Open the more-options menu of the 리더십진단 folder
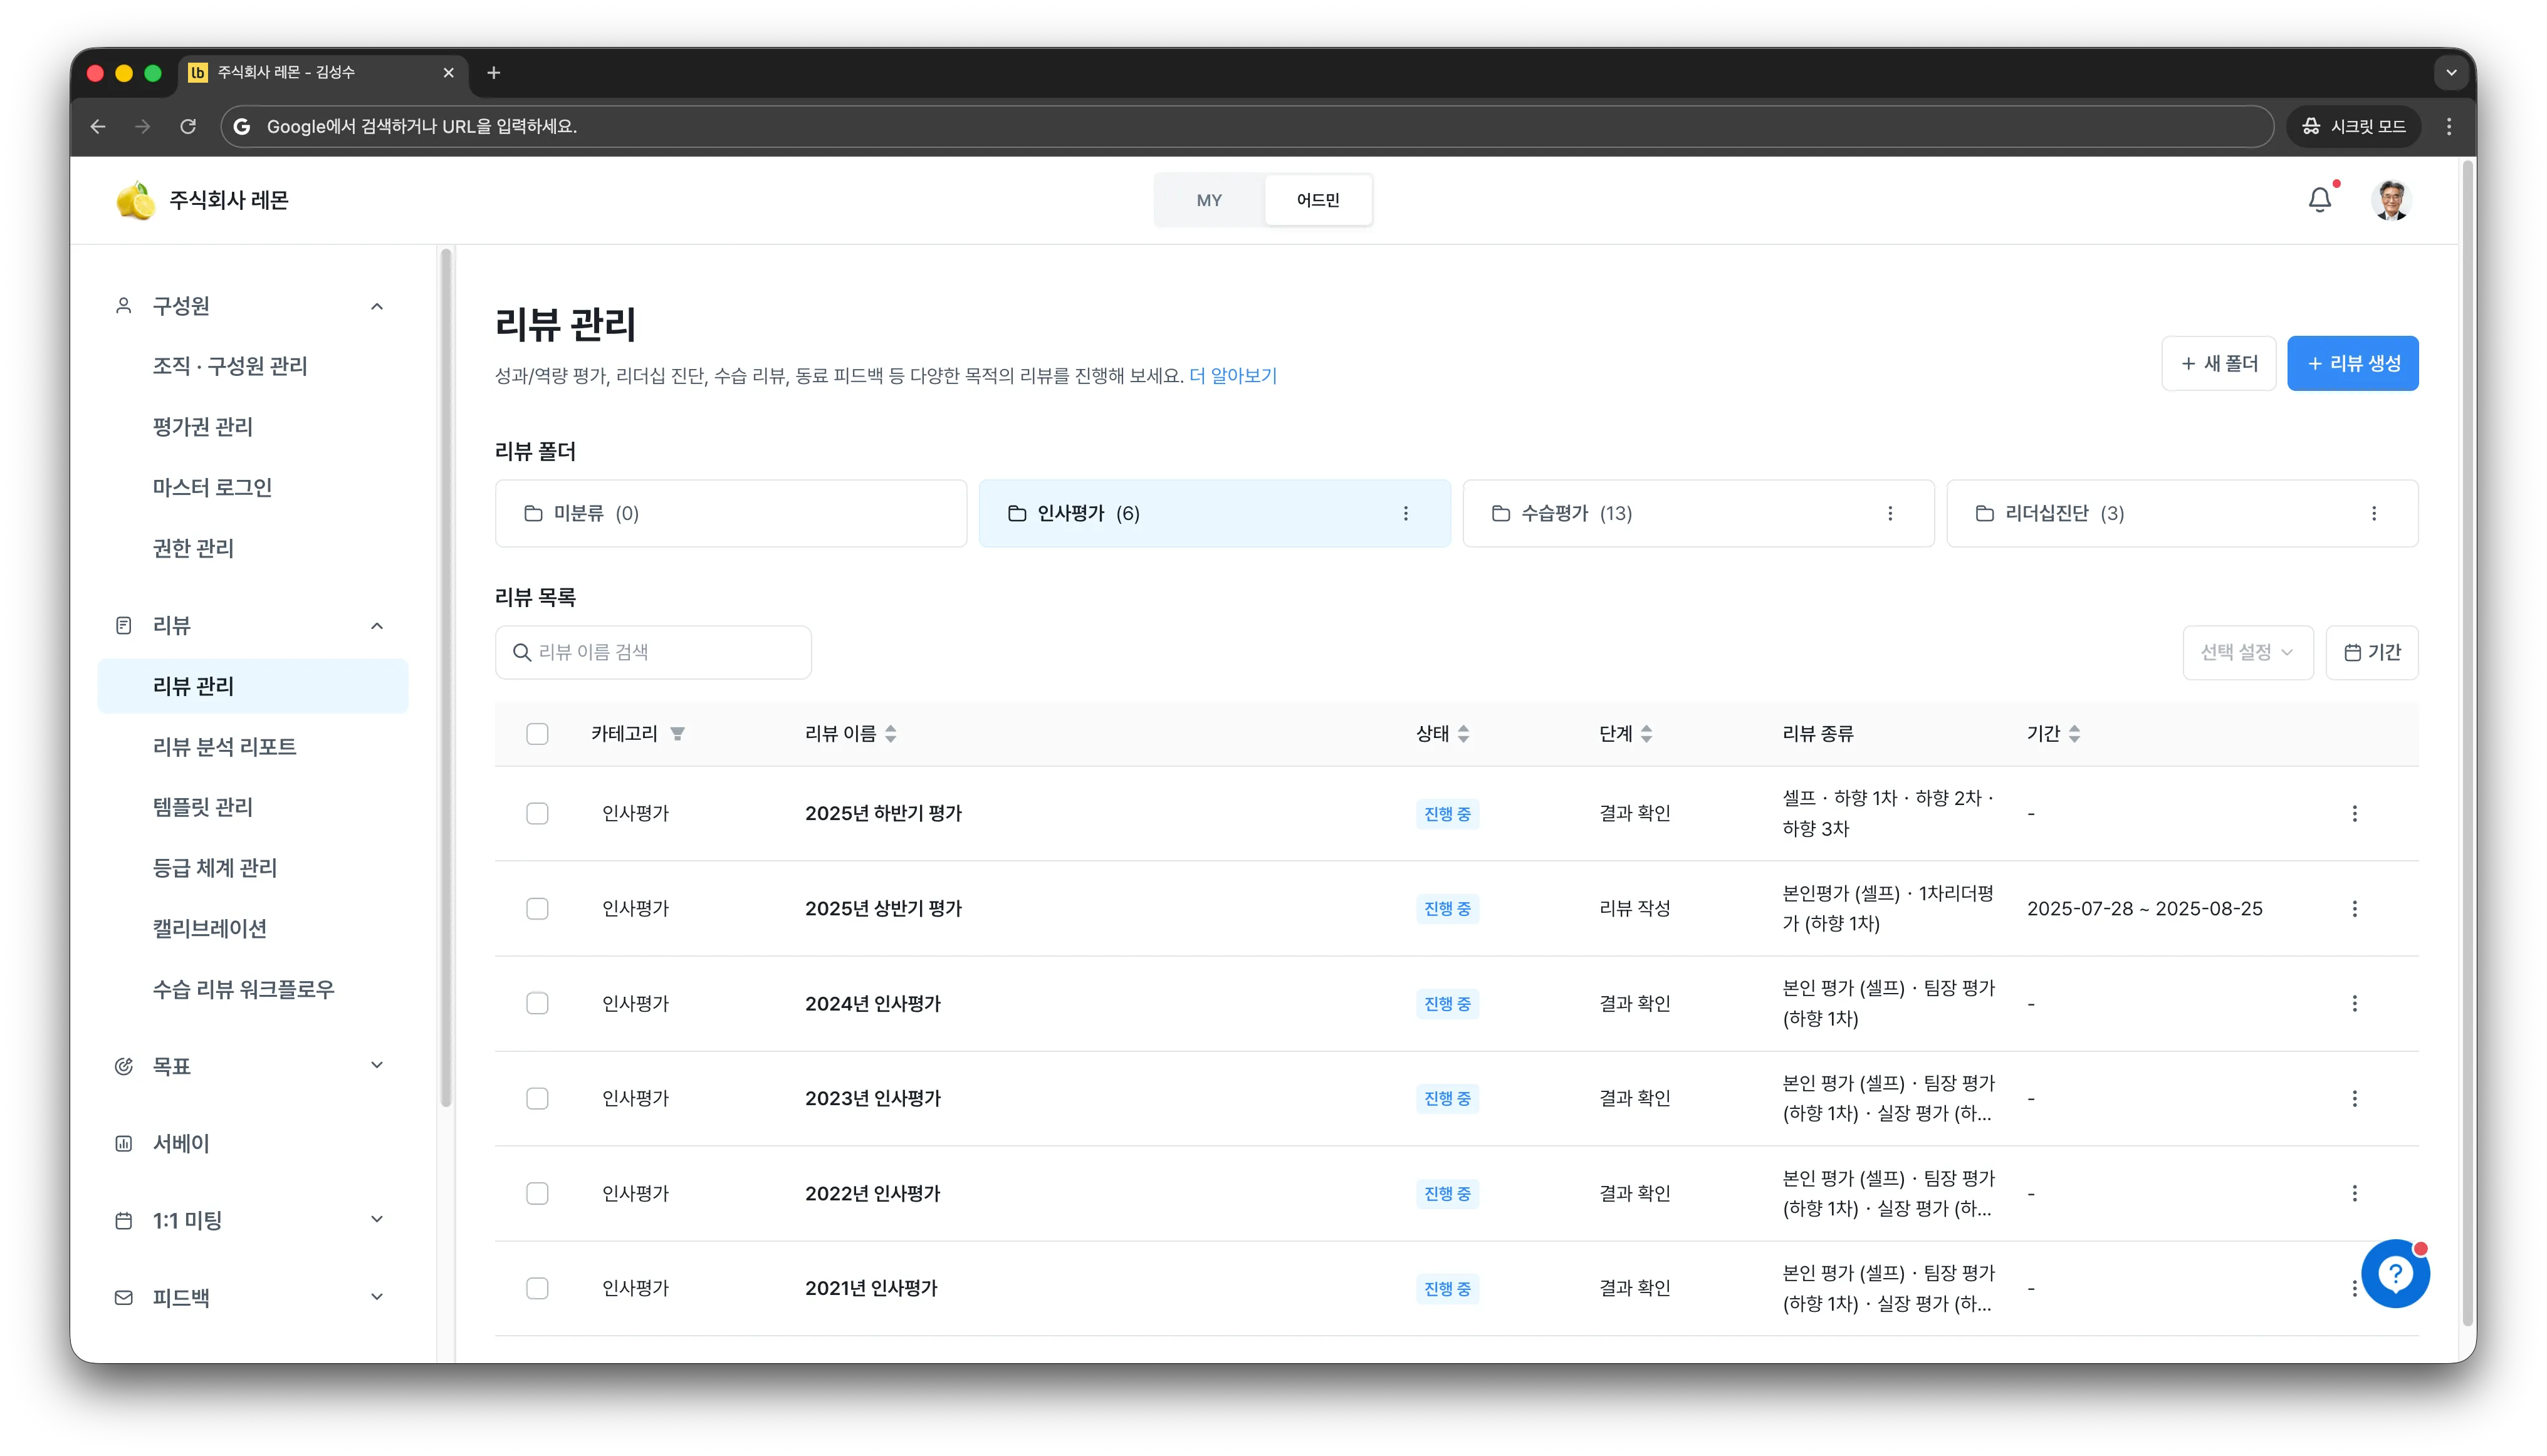2547x1456 pixels. (x=2374, y=513)
